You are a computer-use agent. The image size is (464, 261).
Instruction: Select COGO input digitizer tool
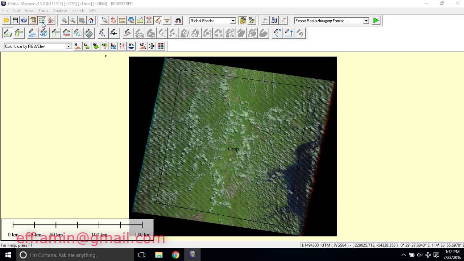[x=66, y=33]
